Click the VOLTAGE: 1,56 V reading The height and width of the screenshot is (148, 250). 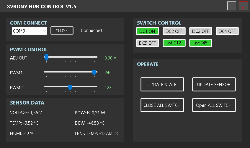point(26,113)
